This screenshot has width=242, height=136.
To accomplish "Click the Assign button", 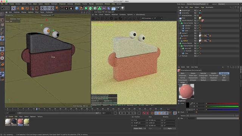I will click(183, 82).
